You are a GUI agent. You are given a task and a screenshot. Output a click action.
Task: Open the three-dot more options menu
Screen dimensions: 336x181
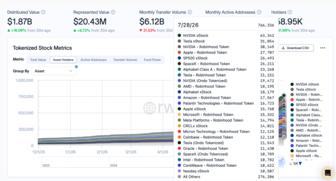click(322, 48)
